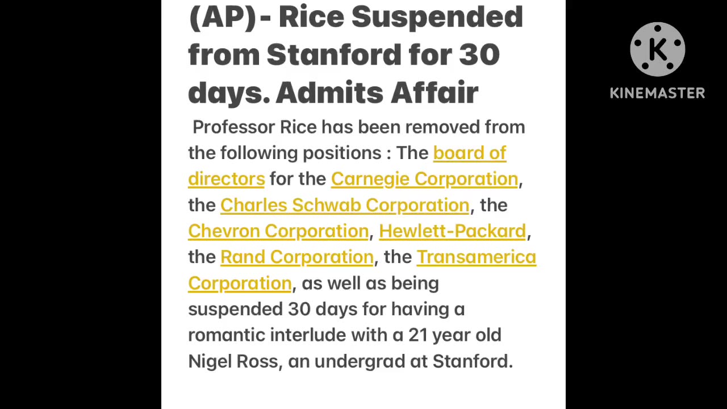727x409 pixels.
Task: Open the Hewlett-Packard hyperlink
Action: [452, 231]
